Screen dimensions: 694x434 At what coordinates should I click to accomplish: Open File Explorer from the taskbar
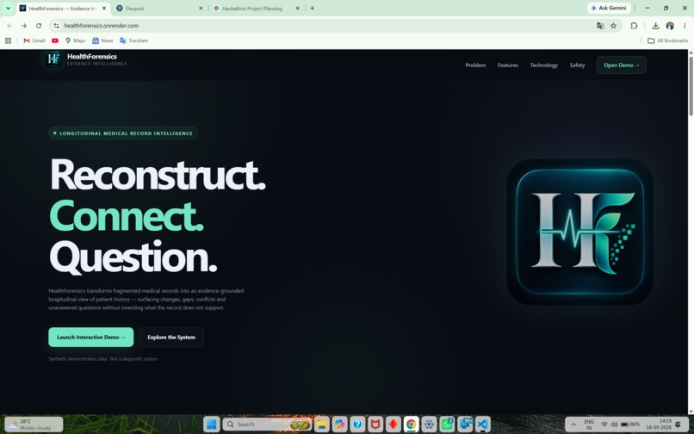322,425
